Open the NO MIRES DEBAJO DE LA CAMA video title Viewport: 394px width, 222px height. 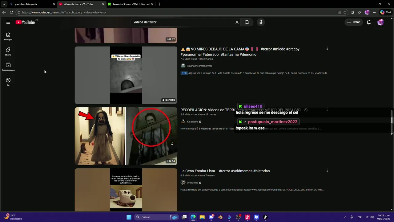pos(240,52)
